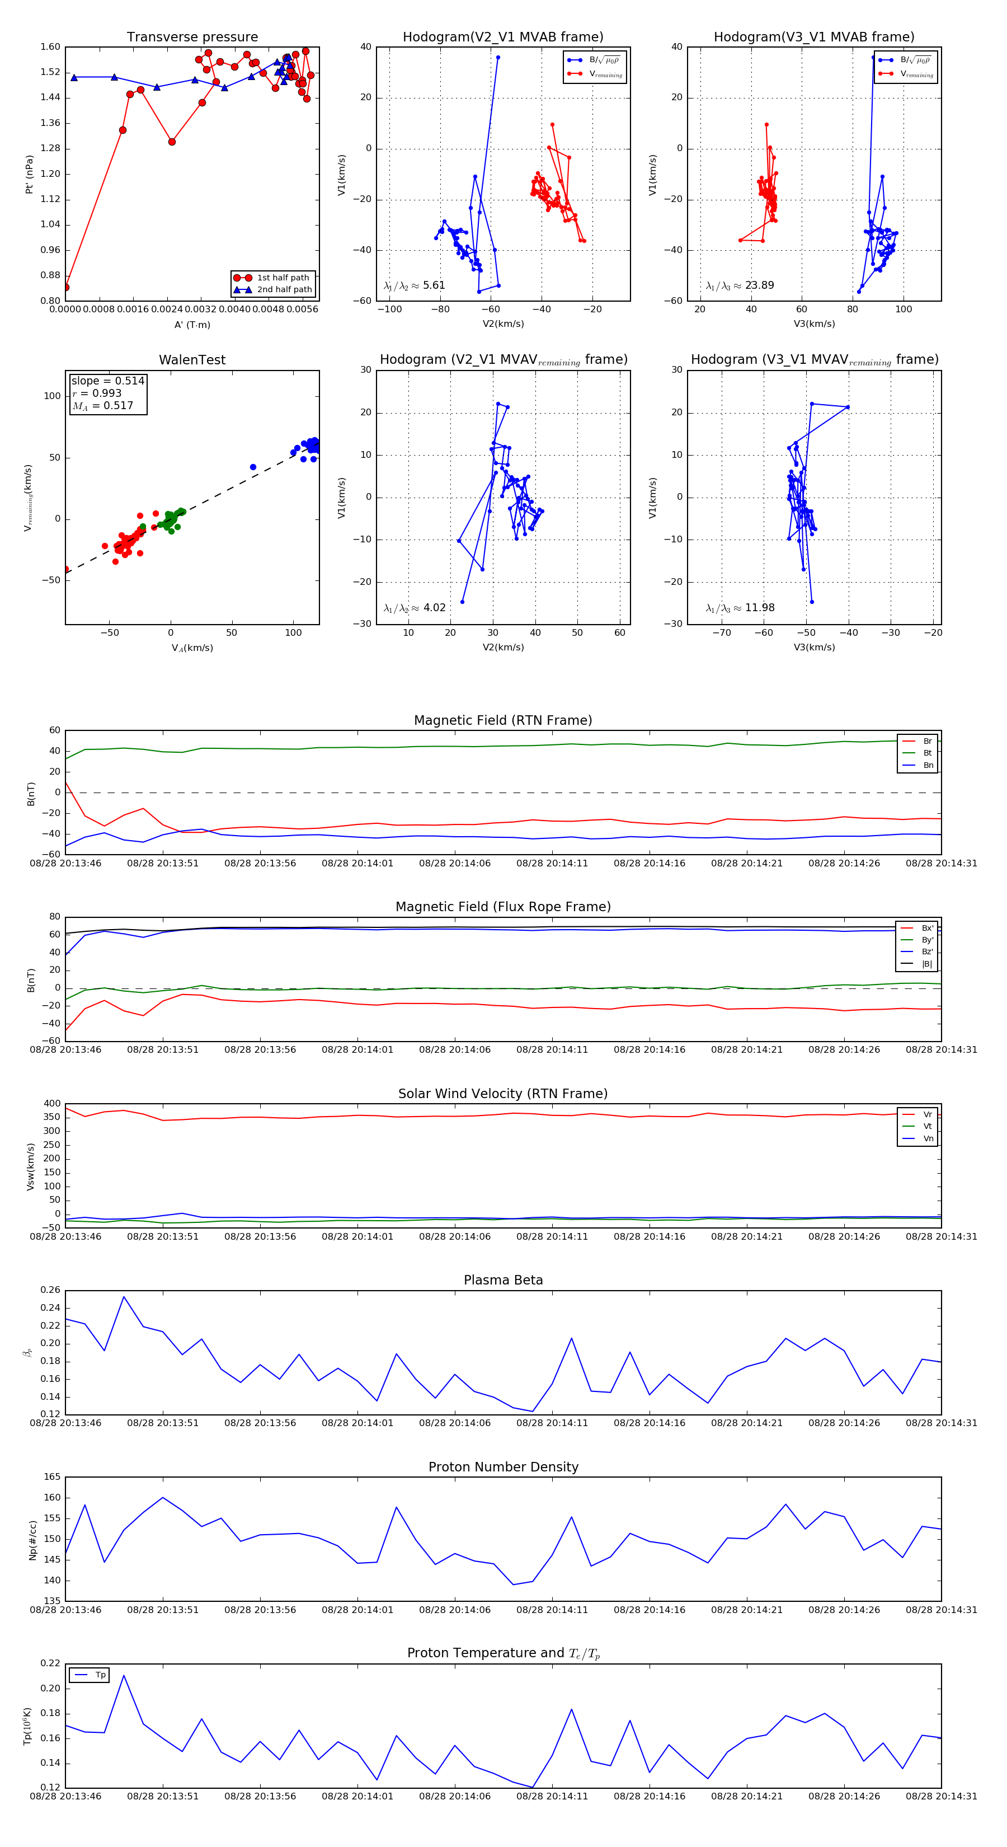The image size is (1007, 1847).
Task: Select the "Bx'" legend entry
Action: click(917, 929)
